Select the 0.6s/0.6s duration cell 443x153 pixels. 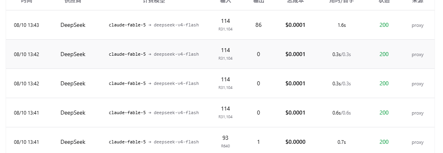coord(341,113)
